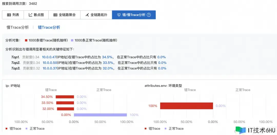
Task: Open the 10.0.0.37 IP address link
Action: click(50, 68)
